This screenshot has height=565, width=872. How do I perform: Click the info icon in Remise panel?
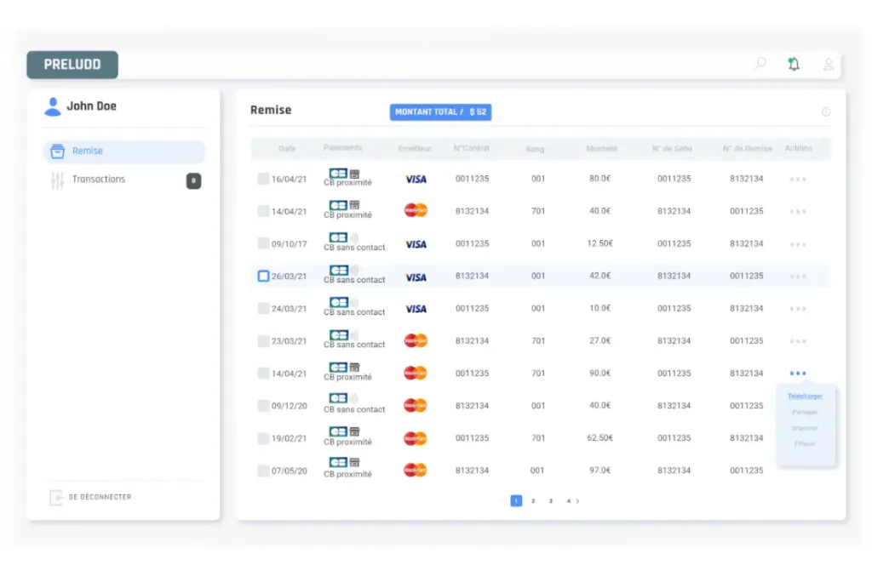pyautogui.click(x=825, y=112)
